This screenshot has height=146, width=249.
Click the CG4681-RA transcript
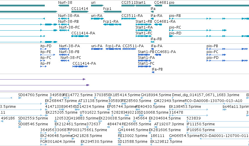[x=158, y=24]
